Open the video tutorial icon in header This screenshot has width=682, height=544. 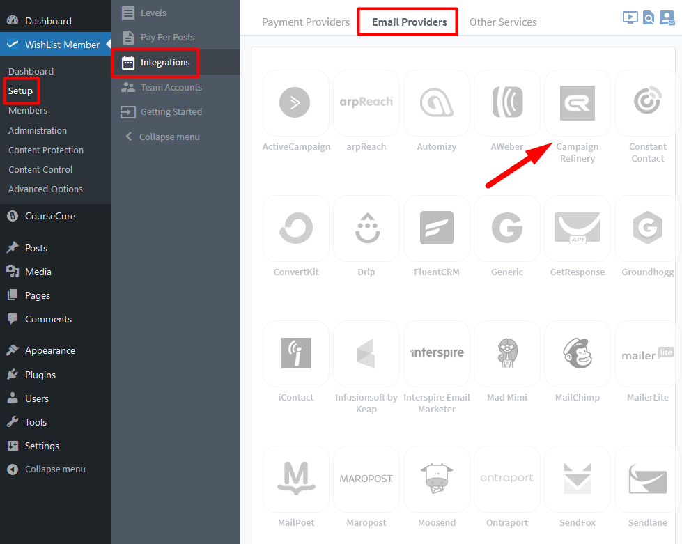point(630,17)
